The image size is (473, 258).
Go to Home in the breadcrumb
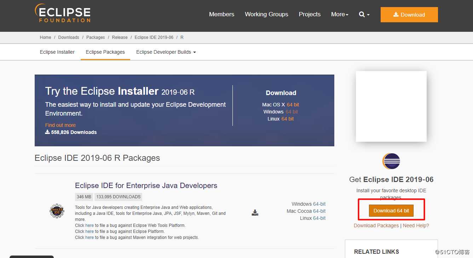45,37
